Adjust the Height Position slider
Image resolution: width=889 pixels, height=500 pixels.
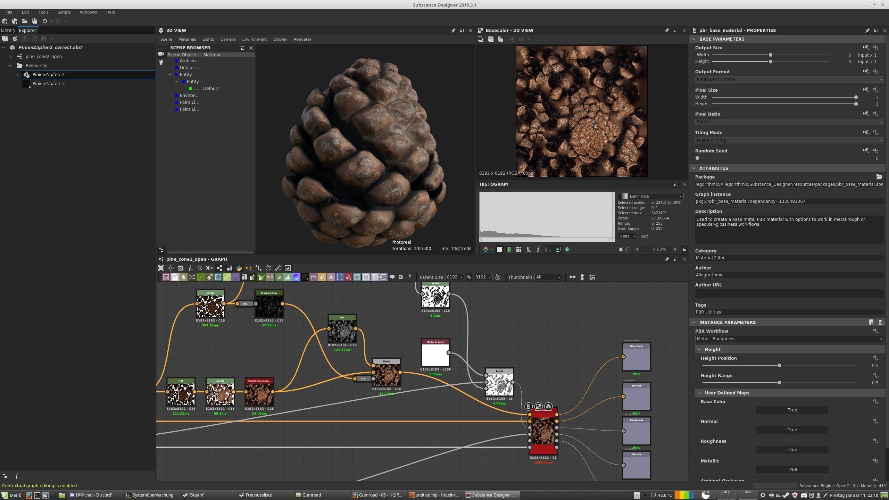click(x=779, y=365)
